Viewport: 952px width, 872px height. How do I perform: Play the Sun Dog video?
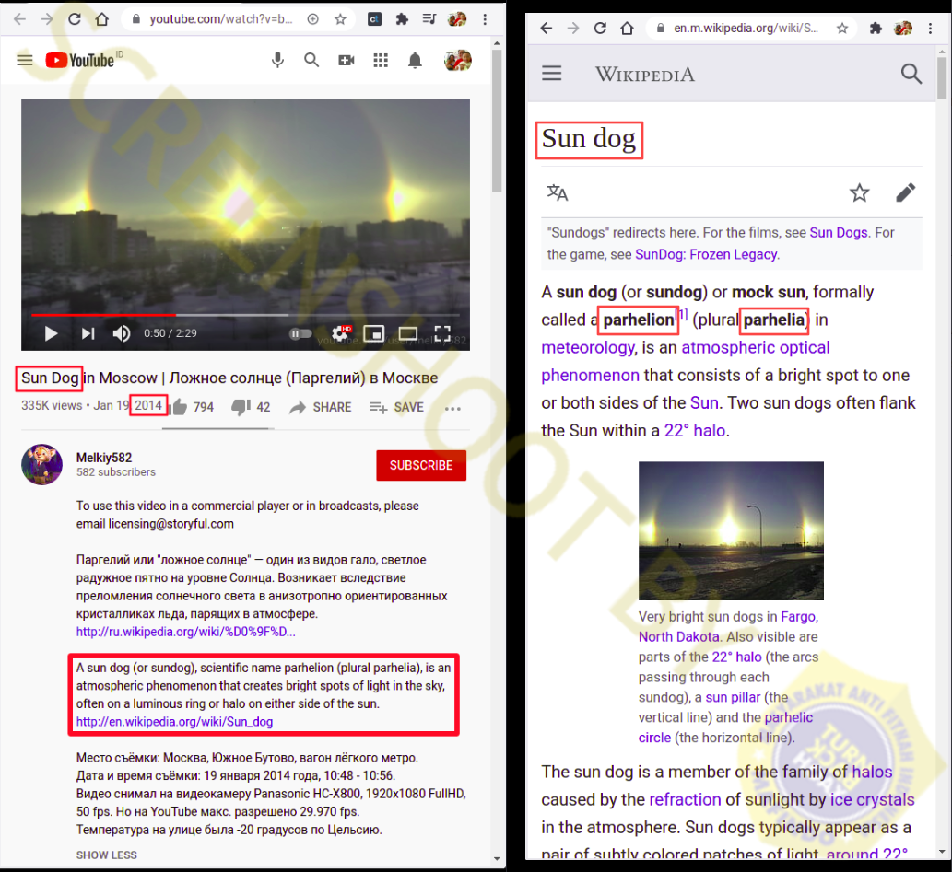(x=51, y=333)
